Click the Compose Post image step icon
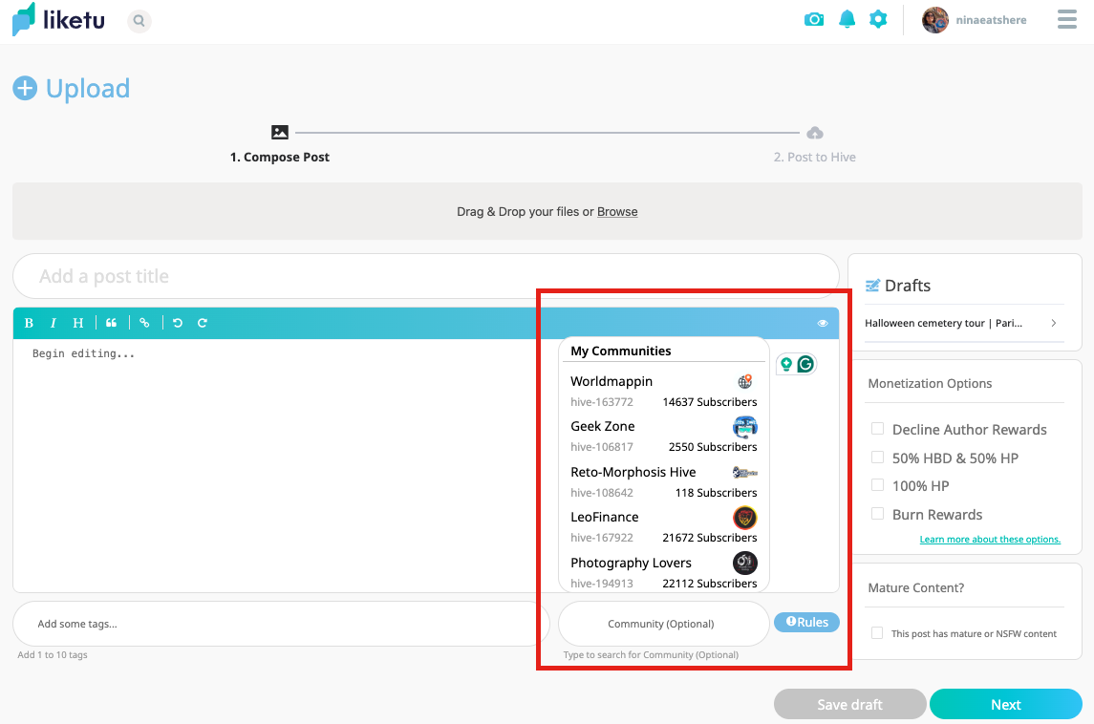This screenshot has height=724, width=1094. [x=280, y=132]
